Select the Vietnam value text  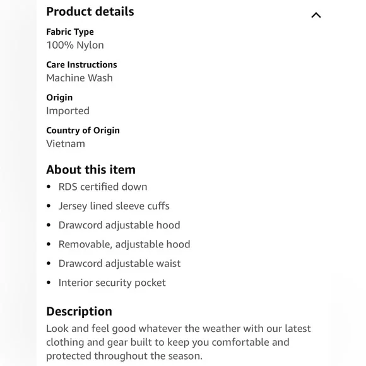click(66, 144)
